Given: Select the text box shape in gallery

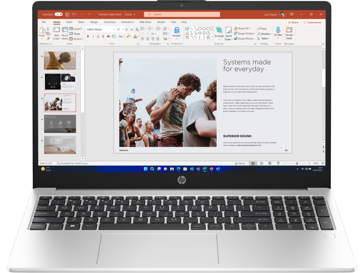Looking at the screenshot, I should click(x=187, y=29).
